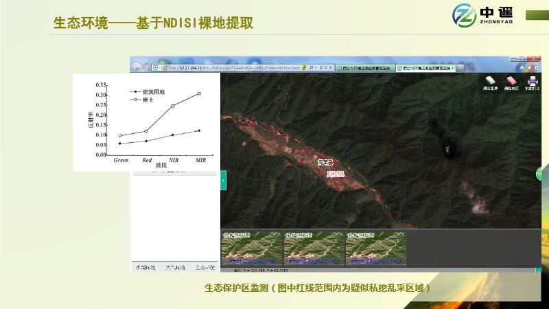Click the upper white place label on the map
549x309 pixels.
coord(325,163)
